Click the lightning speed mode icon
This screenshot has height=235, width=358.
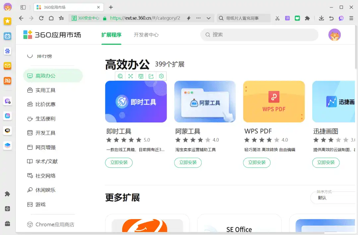click(189, 18)
